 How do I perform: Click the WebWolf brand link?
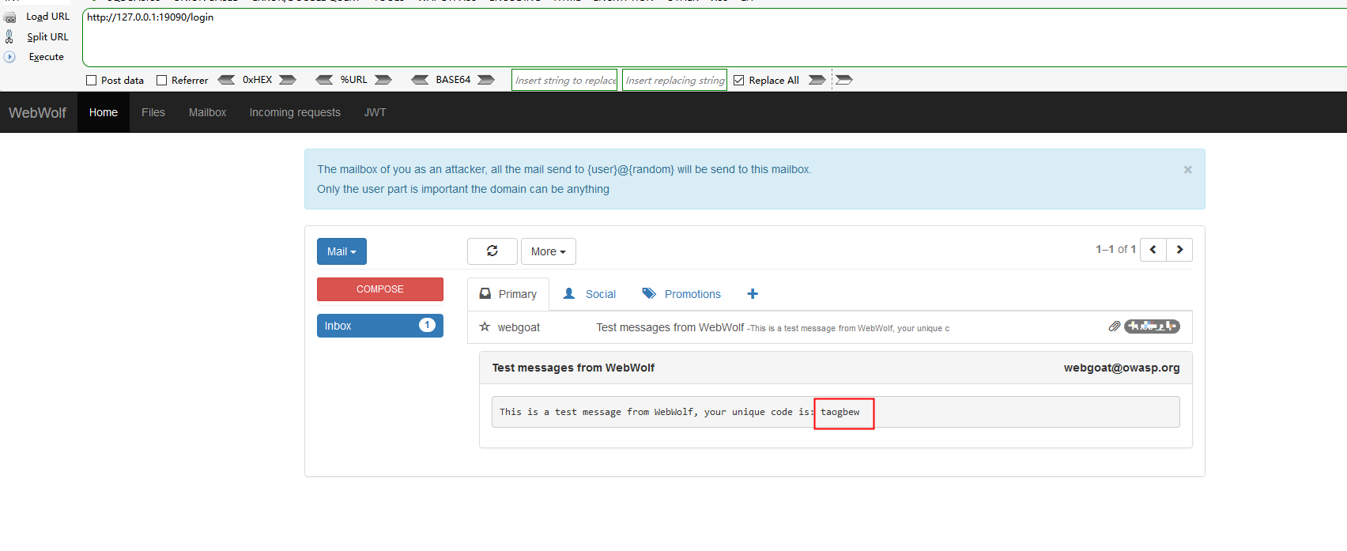pyautogui.click(x=37, y=112)
